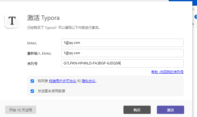This screenshot has height=117, width=197.
Task: Click into the 重新输入 EMAIL field
Action: pos(122,53)
